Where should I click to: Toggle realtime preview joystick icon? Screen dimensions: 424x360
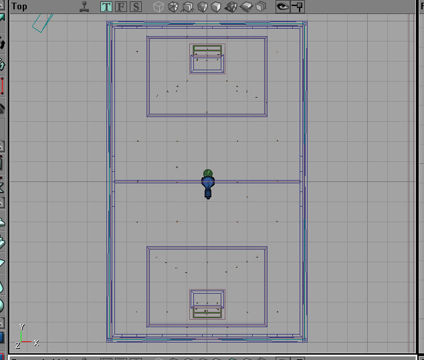coord(84,7)
